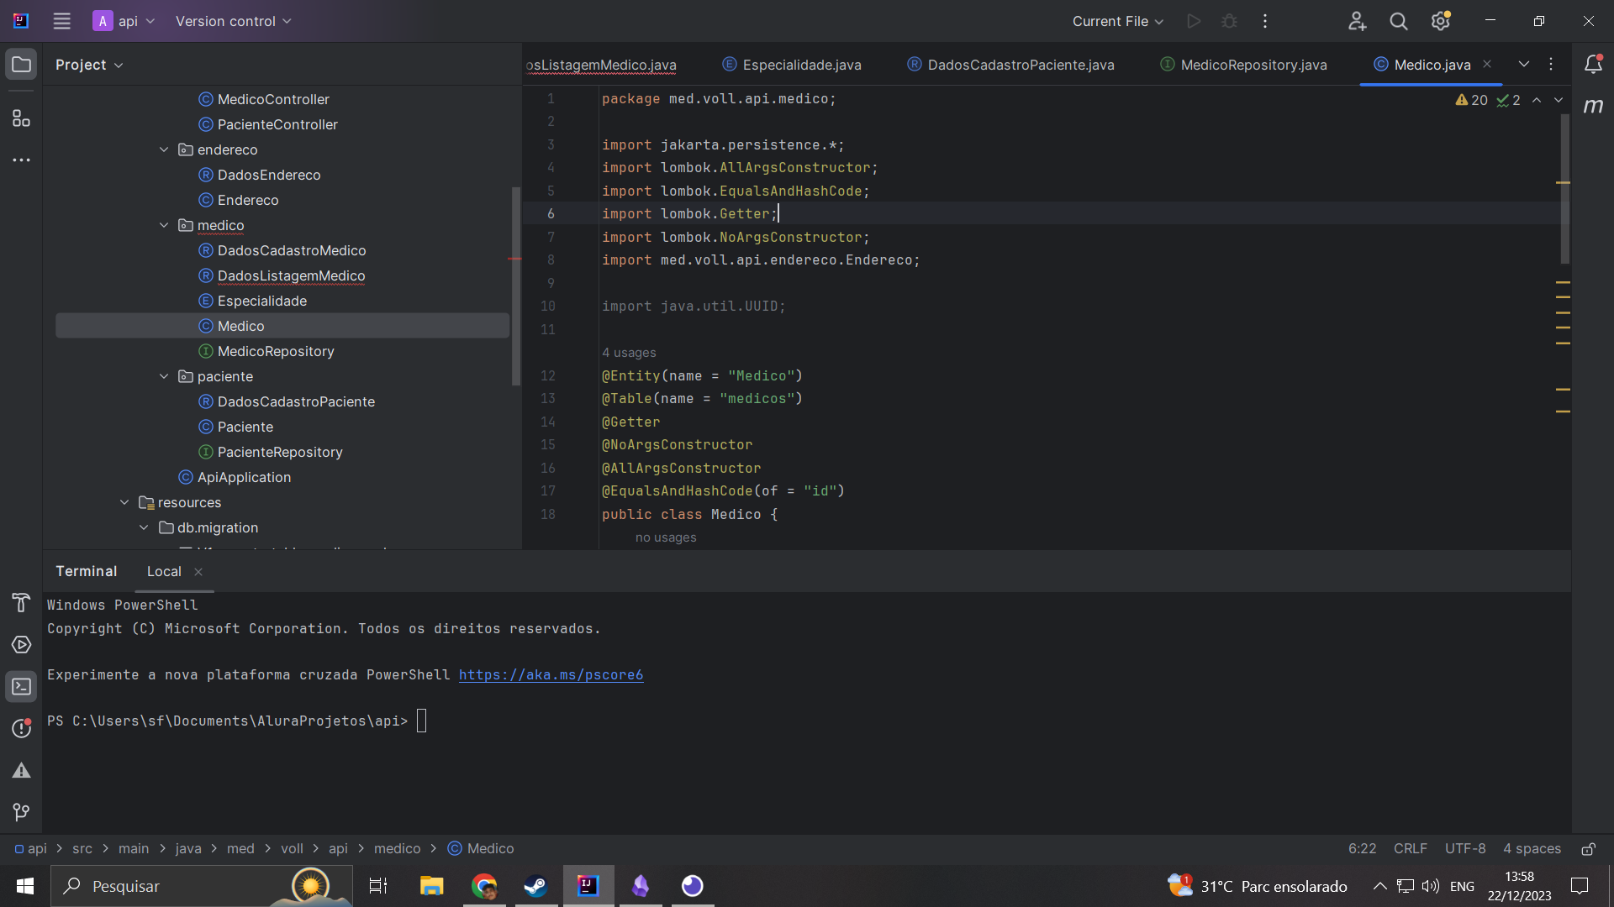The width and height of the screenshot is (1614, 907).
Task: Open the Git branches tool window
Action: pyautogui.click(x=21, y=812)
